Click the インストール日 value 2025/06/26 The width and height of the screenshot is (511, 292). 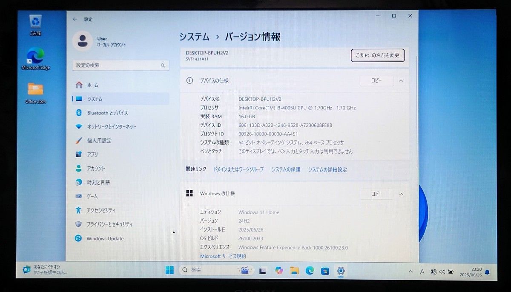click(251, 229)
